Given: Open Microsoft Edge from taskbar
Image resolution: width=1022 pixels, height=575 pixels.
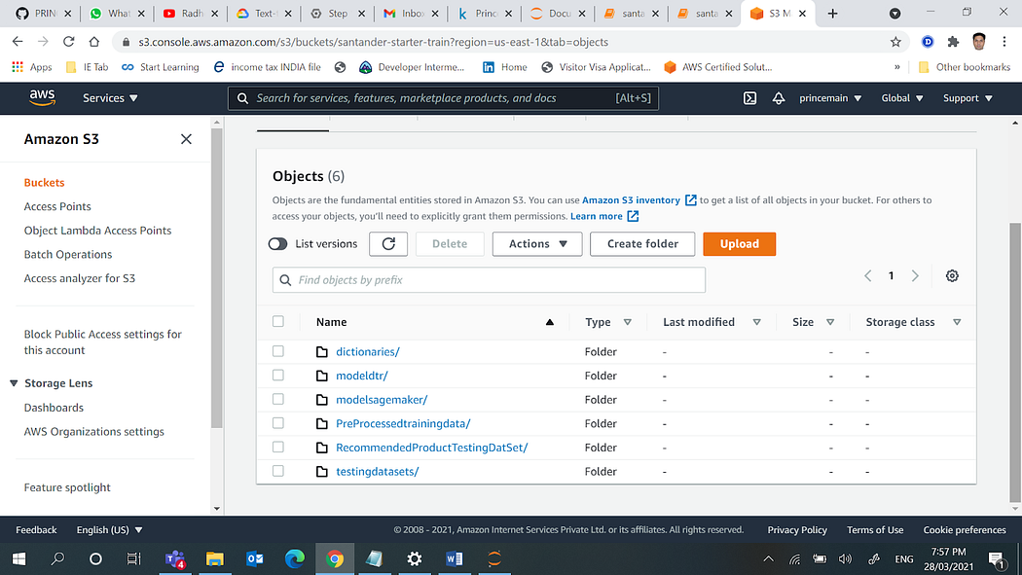Looking at the screenshot, I should click(x=295, y=558).
